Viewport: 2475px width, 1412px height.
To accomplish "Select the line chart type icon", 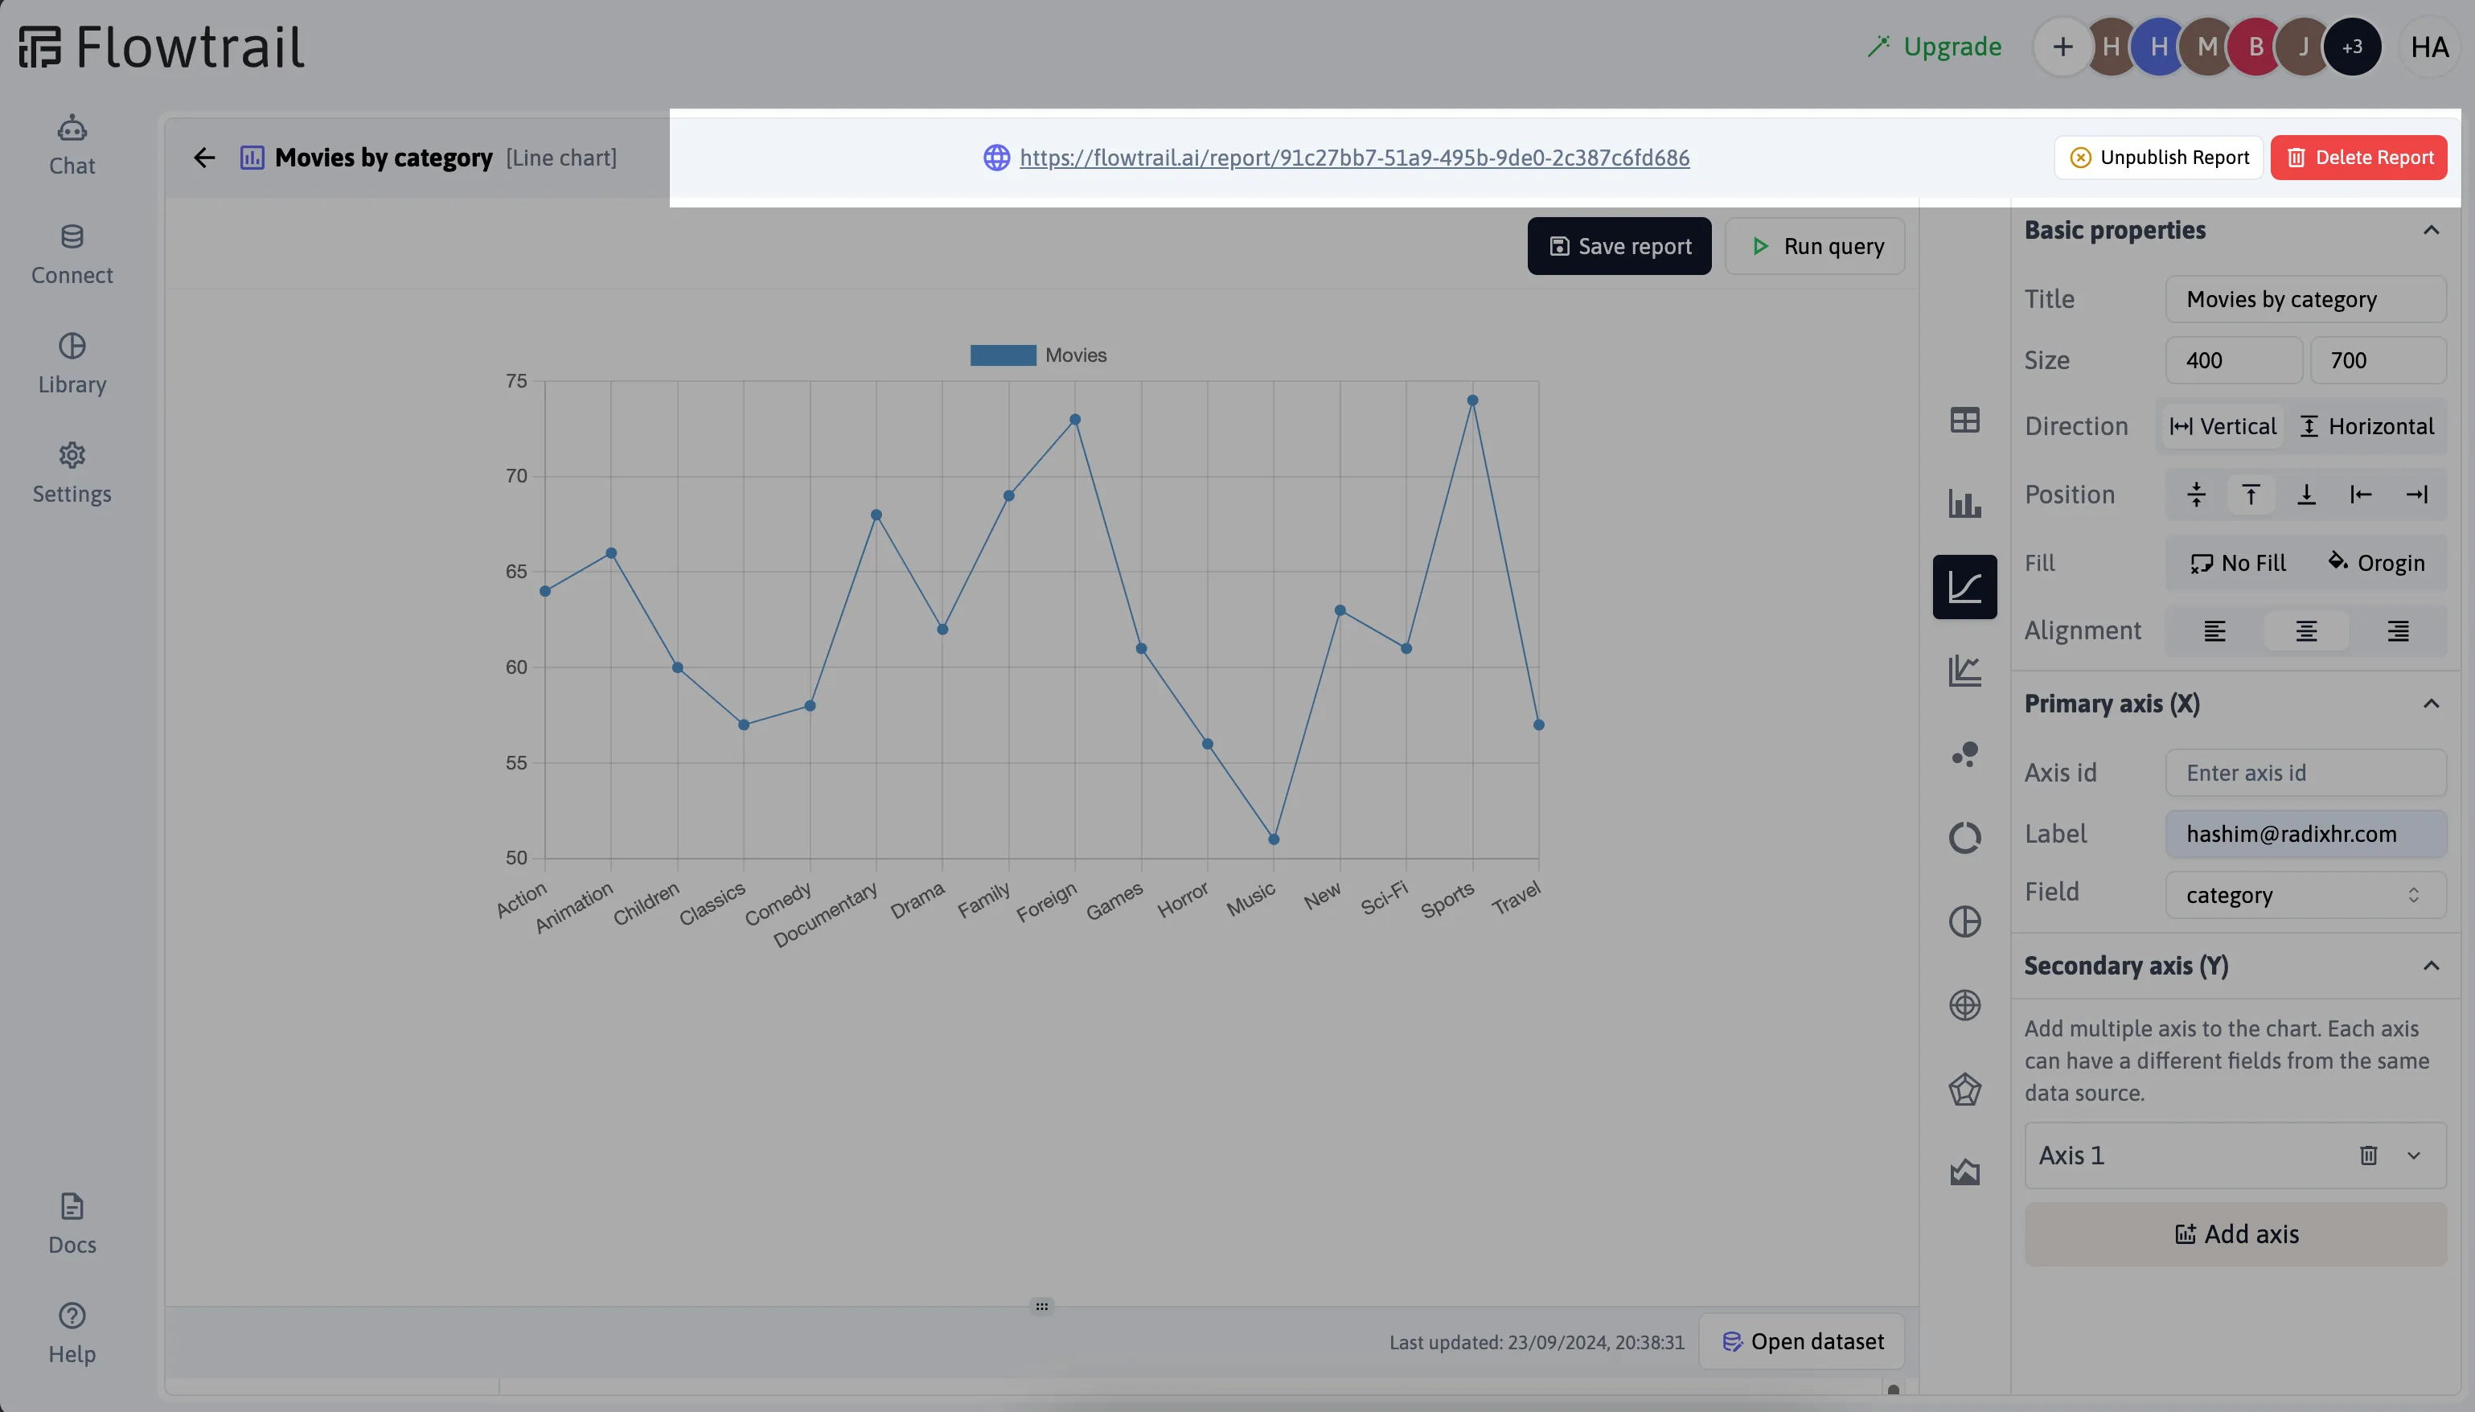I will point(1964,587).
